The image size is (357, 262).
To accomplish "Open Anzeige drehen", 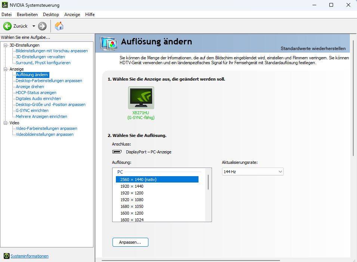I will click(x=30, y=87).
